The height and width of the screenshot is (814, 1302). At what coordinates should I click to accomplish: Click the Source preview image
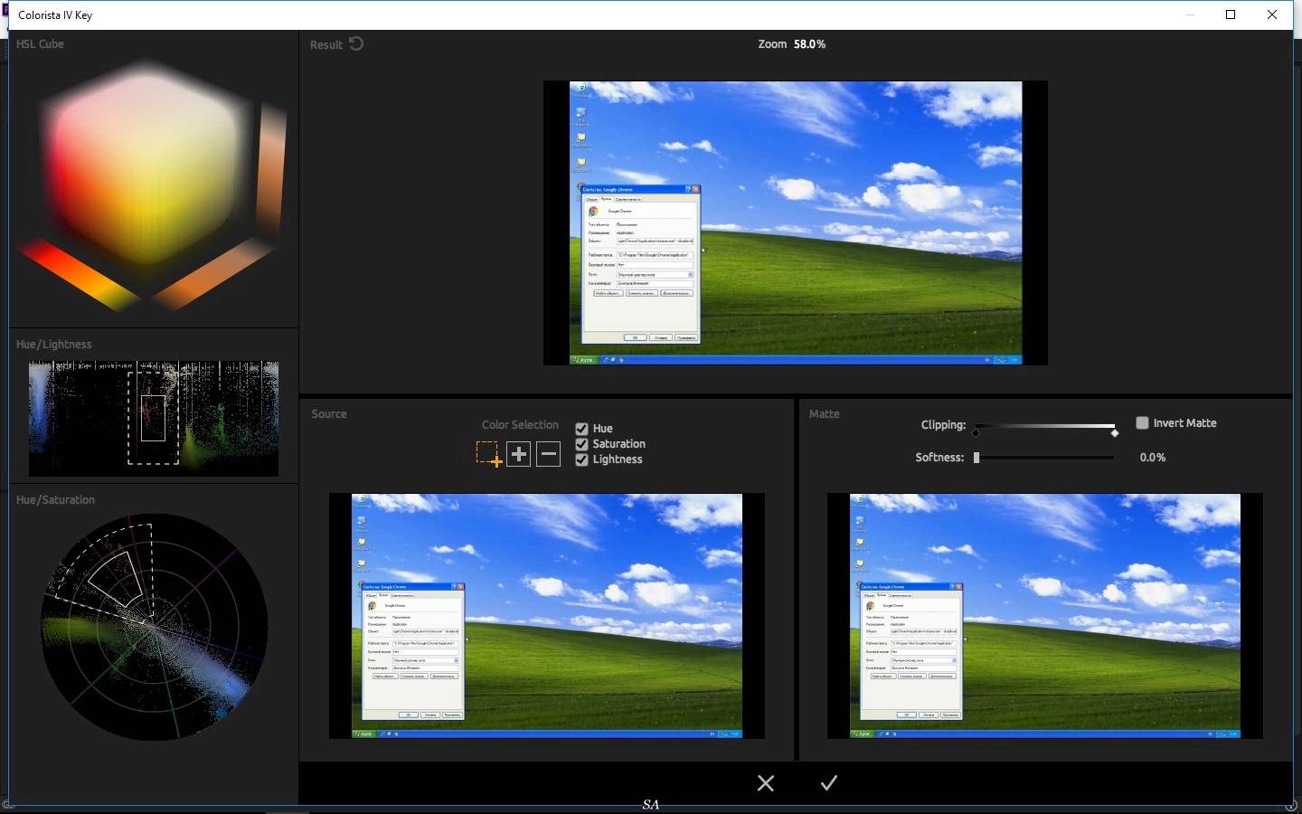[547, 616]
